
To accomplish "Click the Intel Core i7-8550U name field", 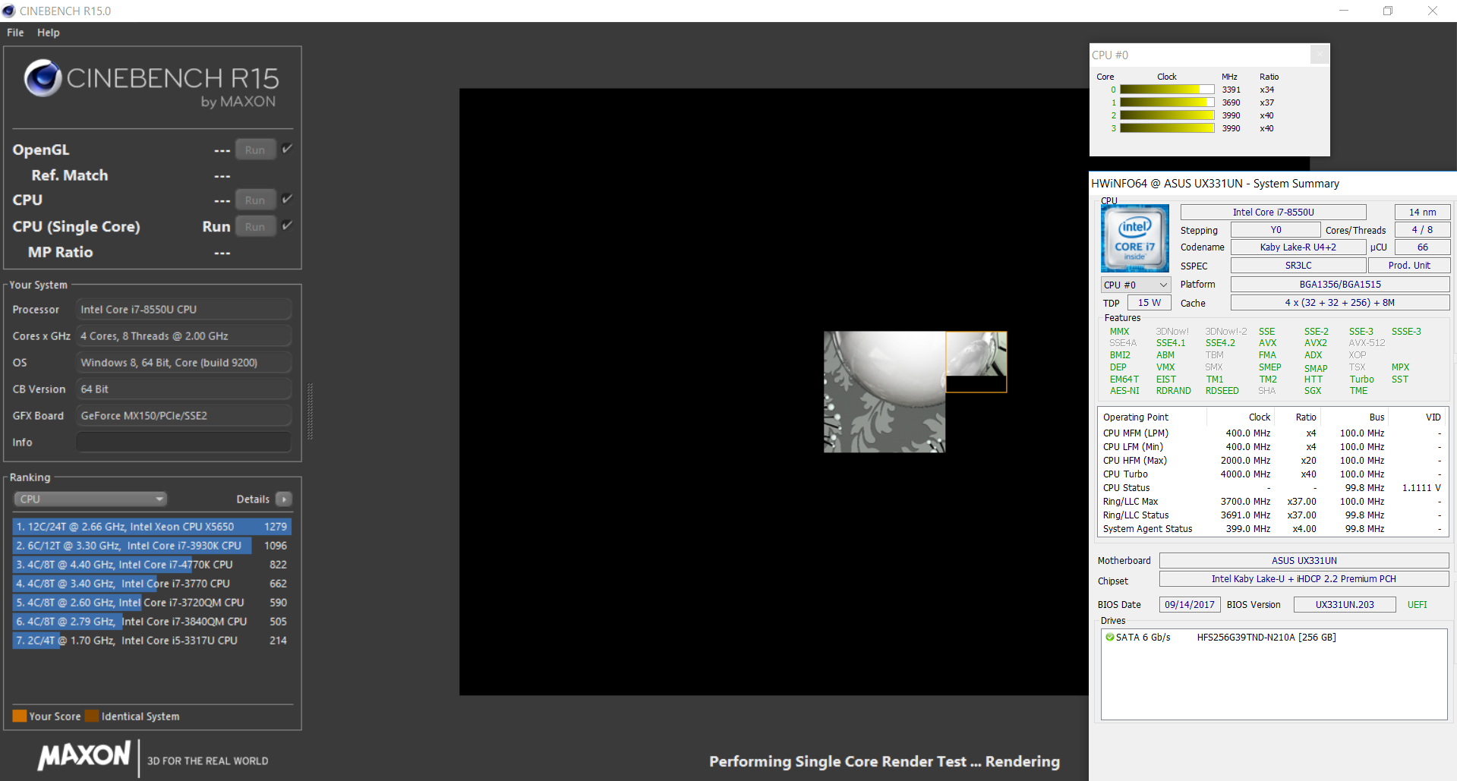I will click(x=1273, y=212).
